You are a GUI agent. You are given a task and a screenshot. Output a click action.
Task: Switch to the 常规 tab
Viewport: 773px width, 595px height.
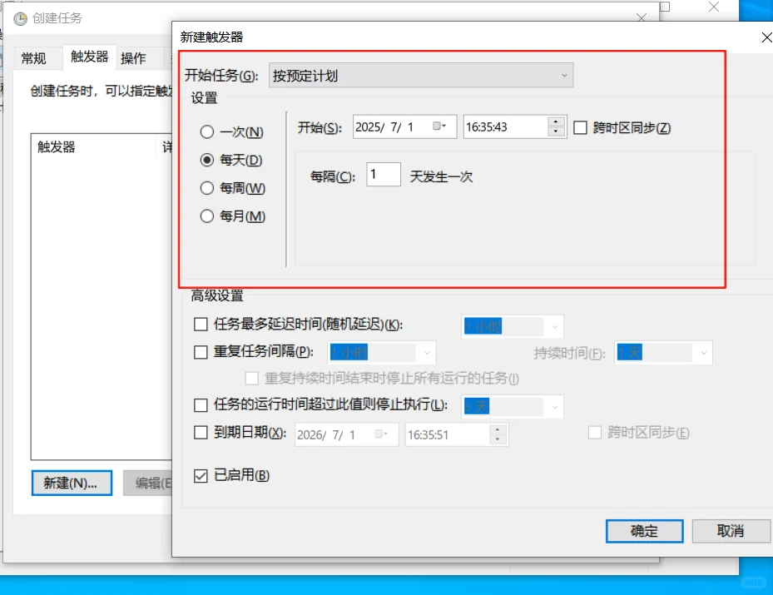[x=34, y=57]
